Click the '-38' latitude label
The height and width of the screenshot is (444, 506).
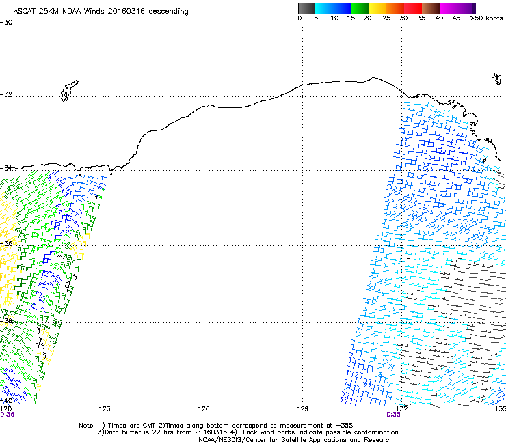pos(6,321)
